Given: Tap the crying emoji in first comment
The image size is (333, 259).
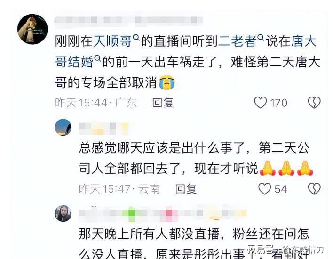Looking at the screenshot, I should pos(167,82).
